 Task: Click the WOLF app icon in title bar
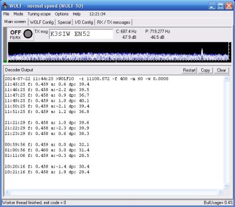click(x=4, y=6)
